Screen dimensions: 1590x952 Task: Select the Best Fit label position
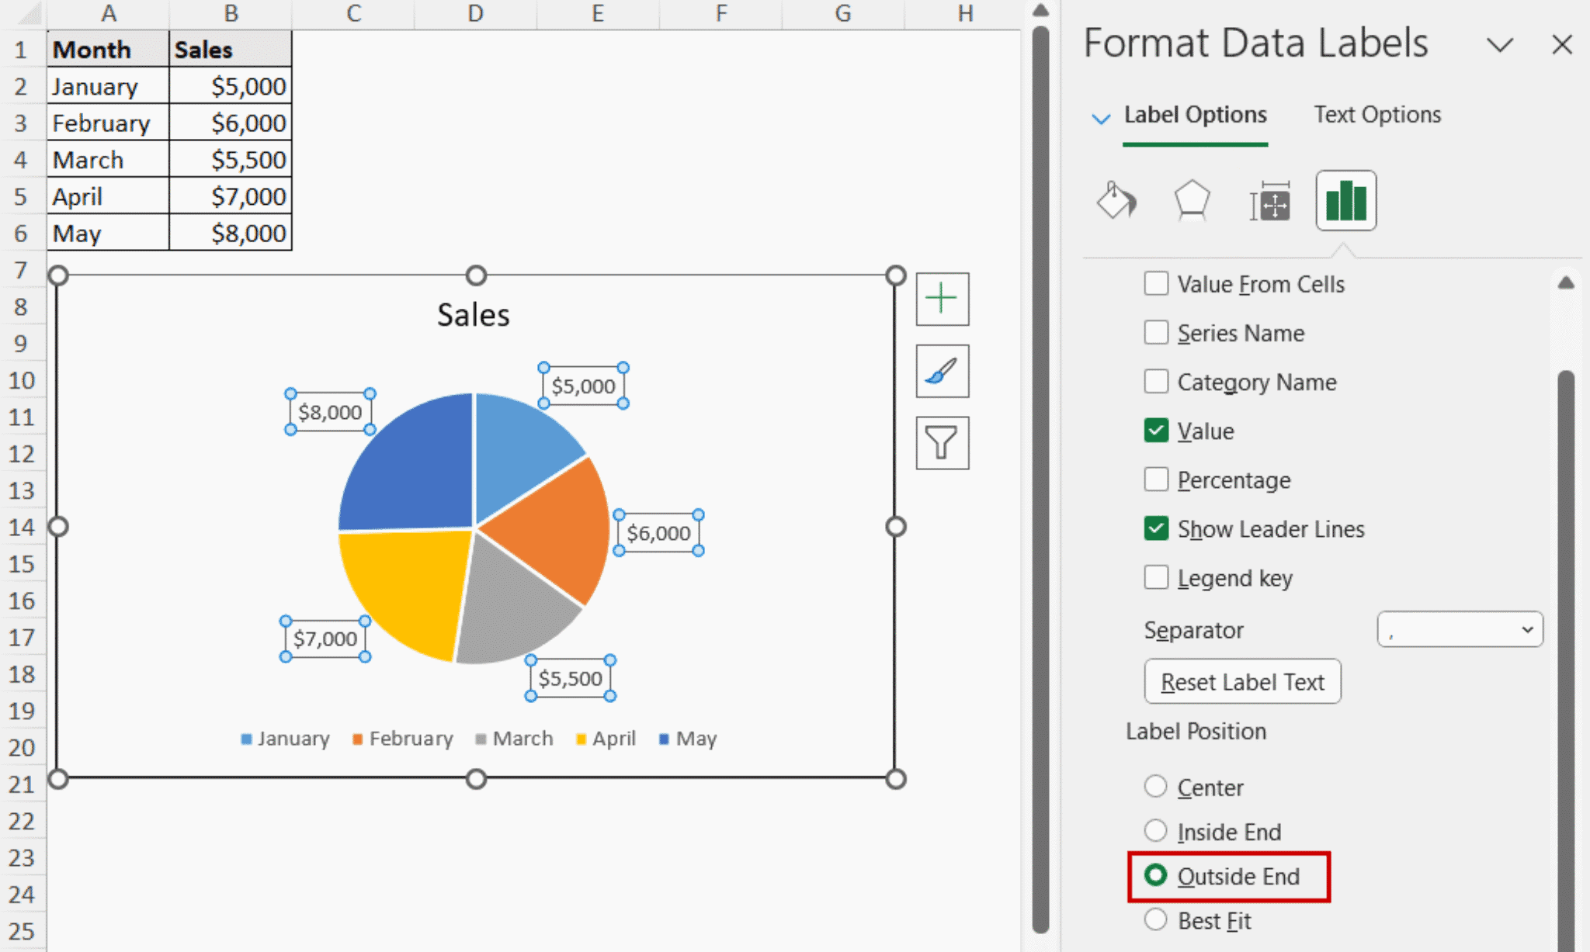point(1156,919)
